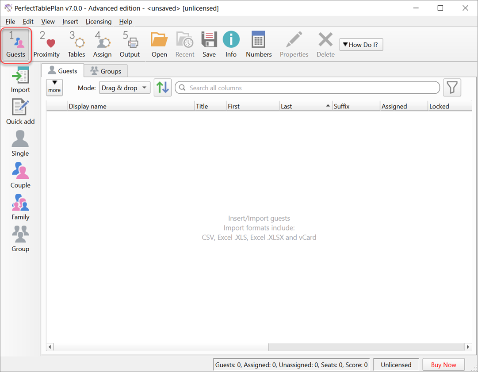Open the Mode drop-down list
Image resolution: width=478 pixels, height=372 pixels.
pyautogui.click(x=124, y=88)
